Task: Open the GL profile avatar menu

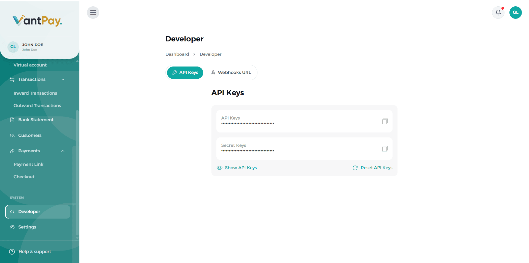Action: pyautogui.click(x=515, y=12)
